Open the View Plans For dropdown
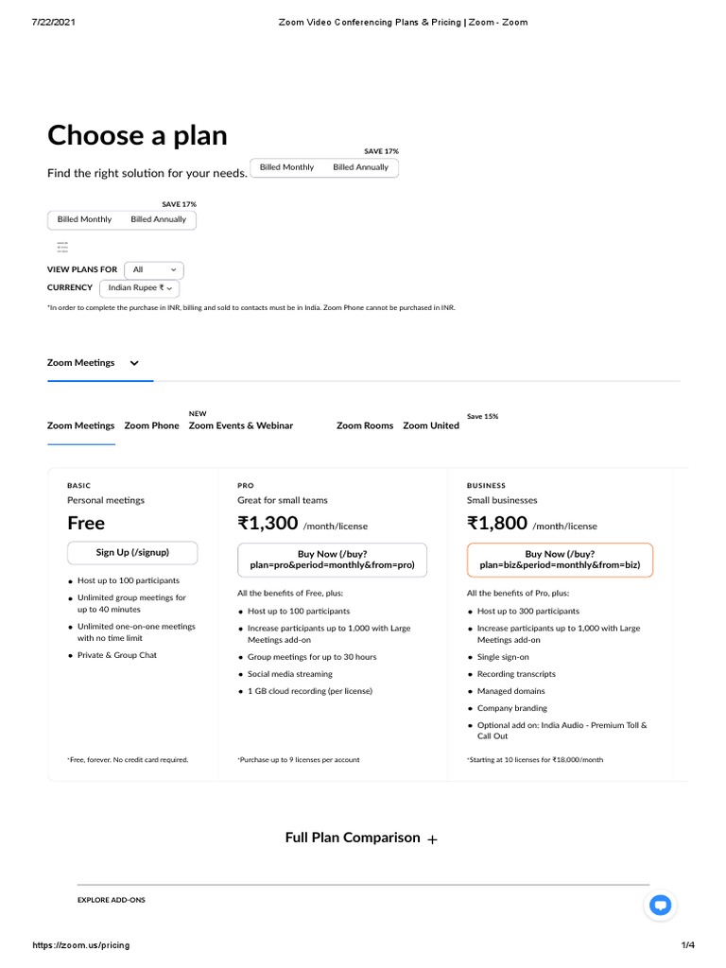Image resolution: width=726 pixels, height=968 pixels. [154, 269]
